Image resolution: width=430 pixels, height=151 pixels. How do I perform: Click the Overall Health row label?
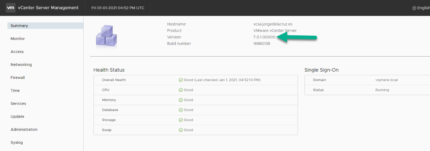coord(114,80)
